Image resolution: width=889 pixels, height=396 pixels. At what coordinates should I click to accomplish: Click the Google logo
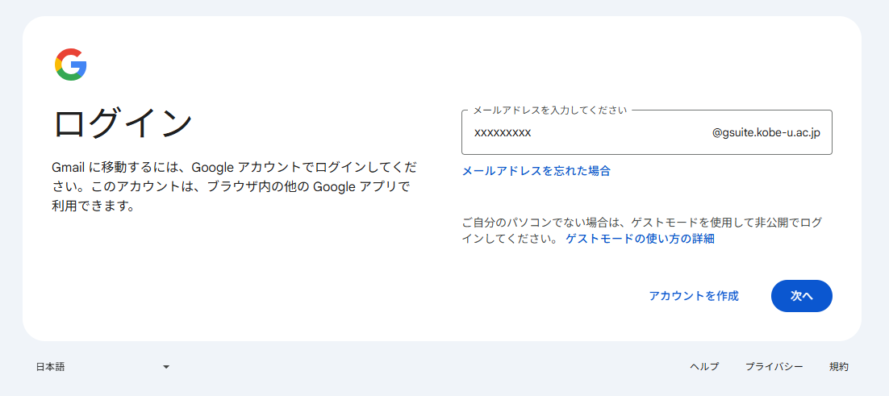71,65
